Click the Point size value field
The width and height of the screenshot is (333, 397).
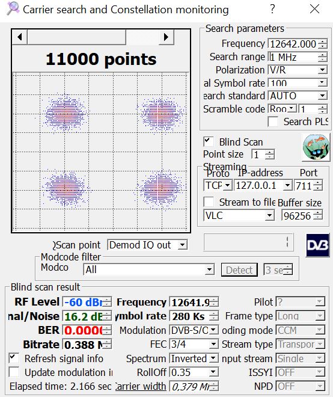pyautogui.click(x=258, y=155)
